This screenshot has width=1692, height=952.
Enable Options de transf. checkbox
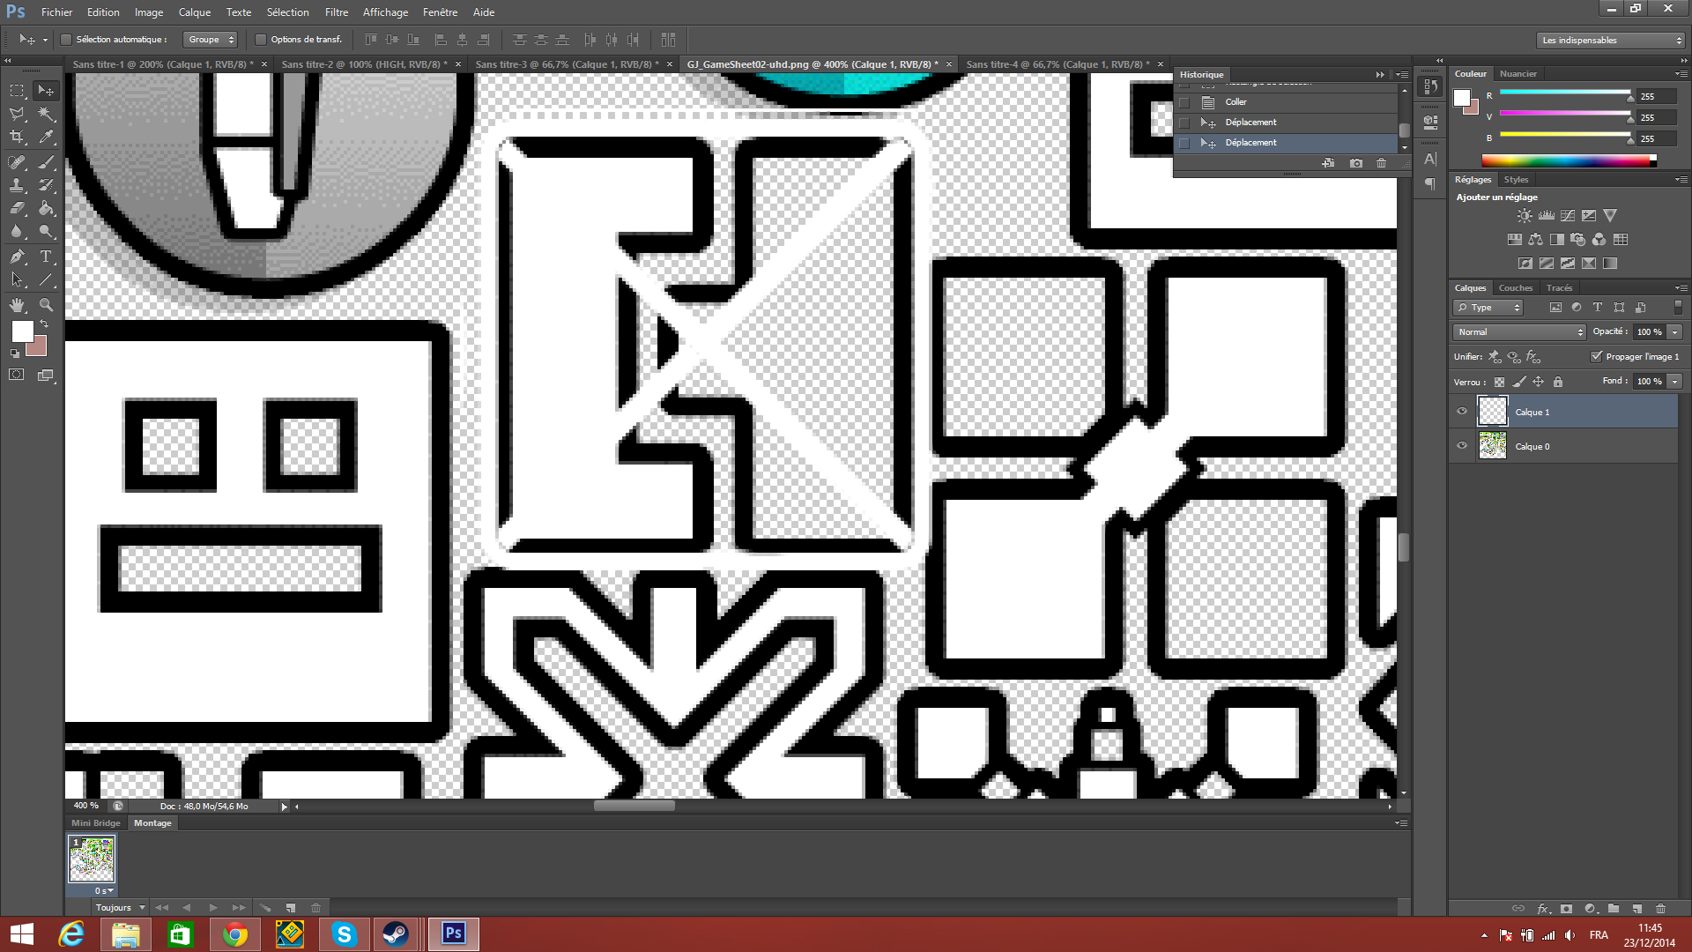pos(261,40)
